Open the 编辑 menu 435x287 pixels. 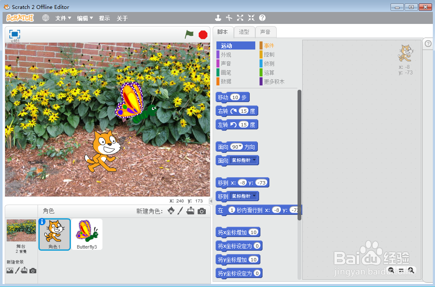pyautogui.click(x=85, y=18)
